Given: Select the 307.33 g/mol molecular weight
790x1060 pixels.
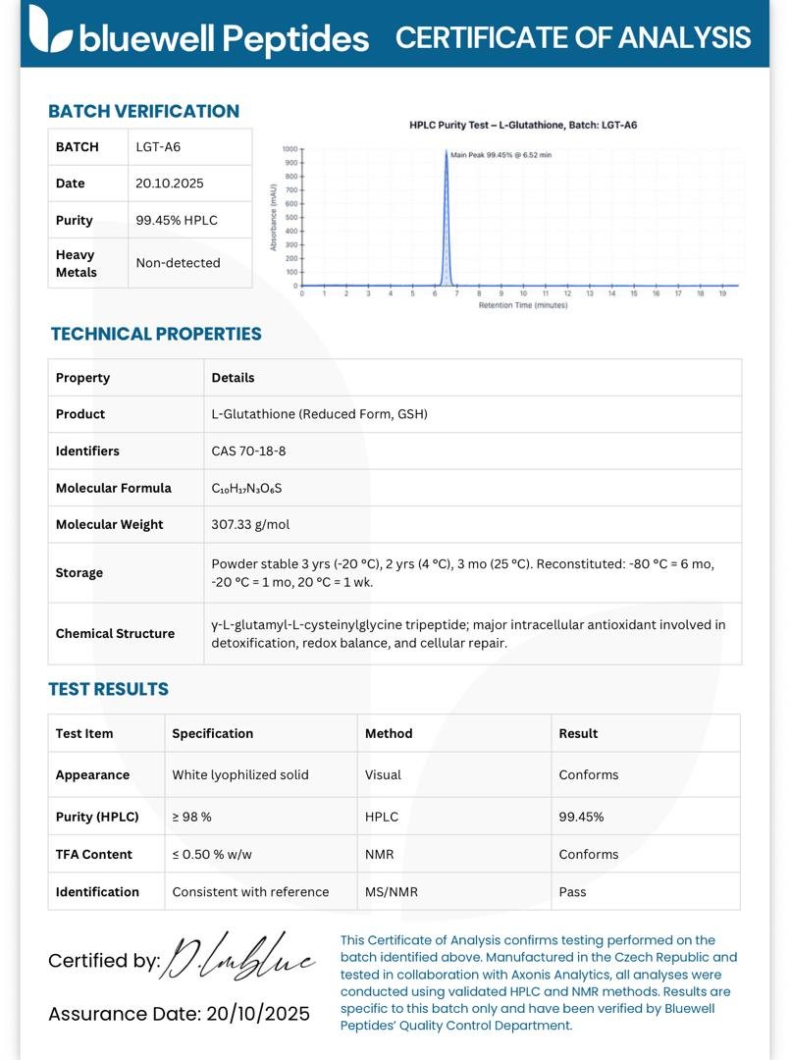Looking at the screenshot, I should 250,524.
